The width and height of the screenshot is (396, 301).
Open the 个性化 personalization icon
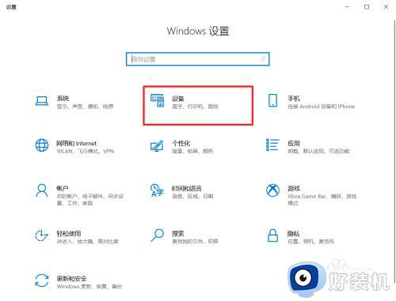[x=157, y=145]
